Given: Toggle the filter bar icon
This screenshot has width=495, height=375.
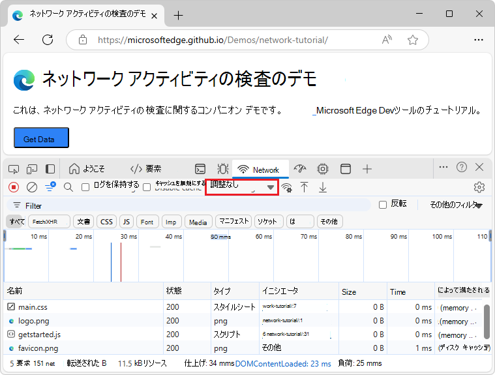Looking at the screenshot, I should (50, 187).
